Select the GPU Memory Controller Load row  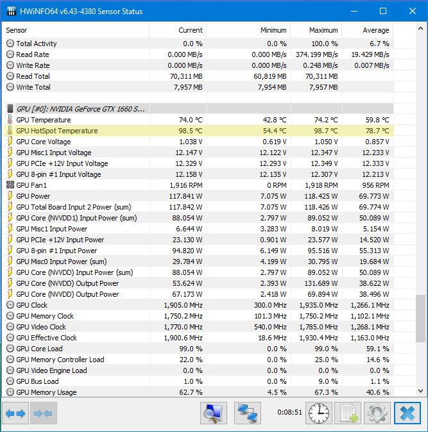coord(198,360)
